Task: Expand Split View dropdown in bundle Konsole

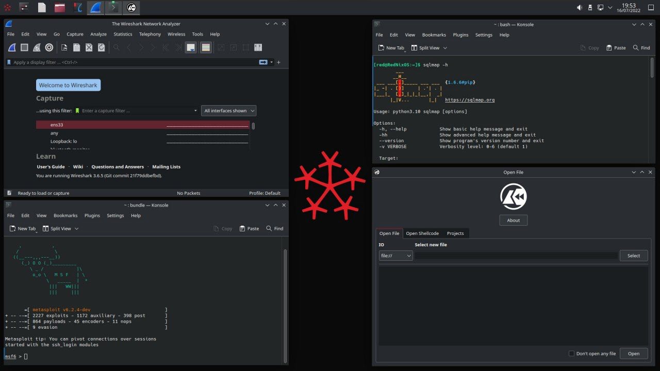Action: click(77, 228)
